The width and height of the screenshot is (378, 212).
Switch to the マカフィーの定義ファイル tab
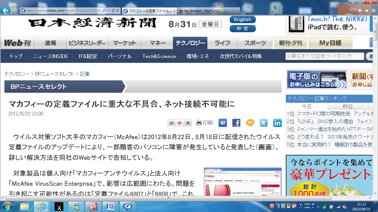pos(149,11)
